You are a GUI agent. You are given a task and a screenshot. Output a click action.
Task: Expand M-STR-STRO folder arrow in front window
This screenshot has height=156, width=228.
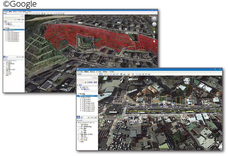click(81, 105)
